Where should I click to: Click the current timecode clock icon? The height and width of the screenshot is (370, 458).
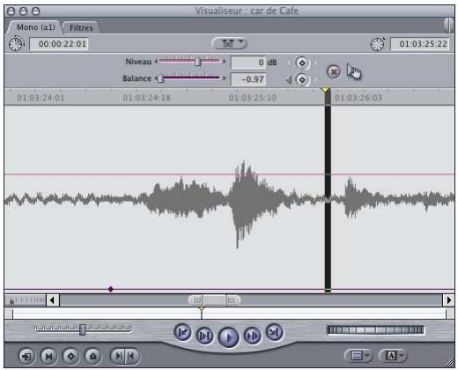[x=378, y=44]
